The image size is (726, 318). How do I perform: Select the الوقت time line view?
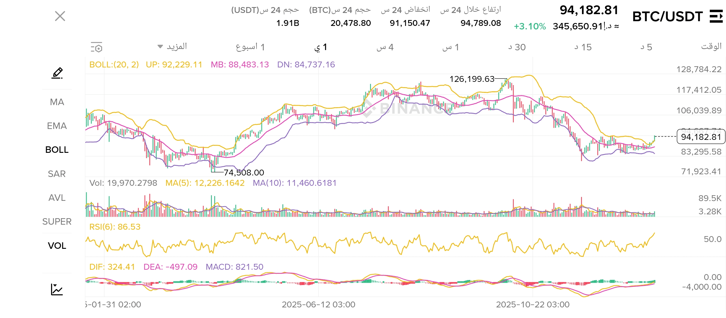[711, 47]
